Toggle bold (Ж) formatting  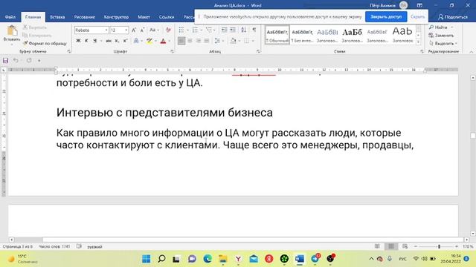click(x=78, y=41)
